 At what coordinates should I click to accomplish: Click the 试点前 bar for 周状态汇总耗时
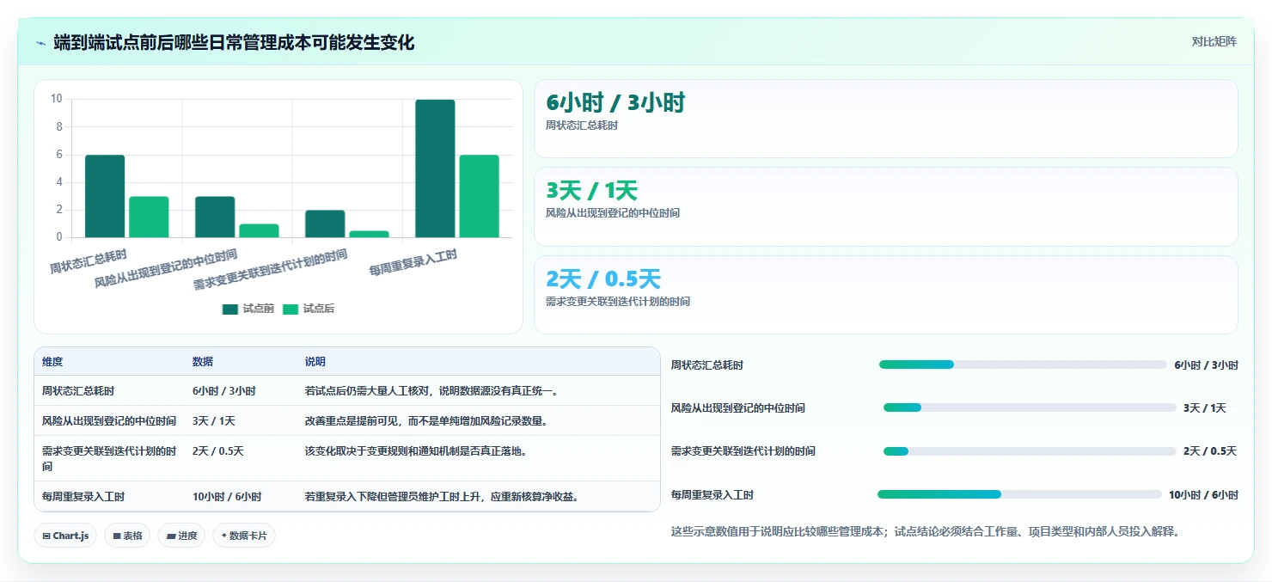point(105,196)
